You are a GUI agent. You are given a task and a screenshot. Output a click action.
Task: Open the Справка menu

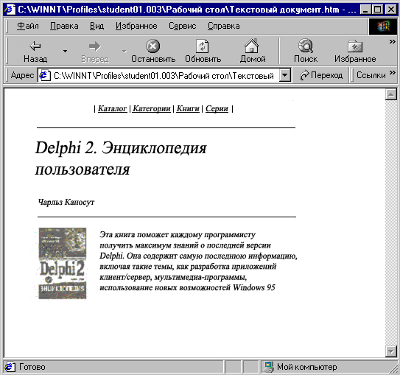click(x=223, y=26)
